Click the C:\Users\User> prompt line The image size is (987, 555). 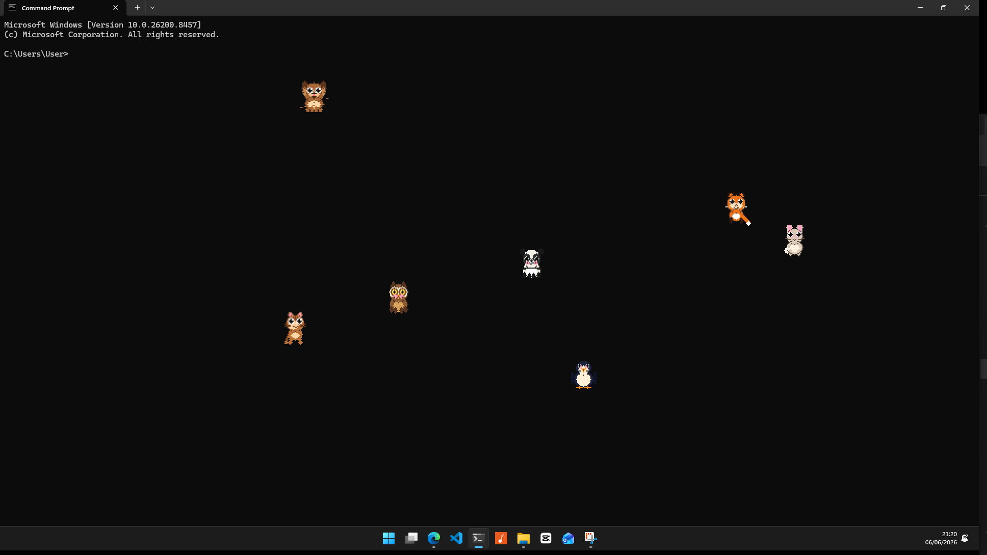(36, 54)
